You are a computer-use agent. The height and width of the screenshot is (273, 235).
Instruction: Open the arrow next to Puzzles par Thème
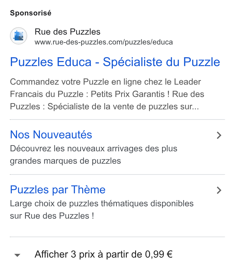click(219, 190)
